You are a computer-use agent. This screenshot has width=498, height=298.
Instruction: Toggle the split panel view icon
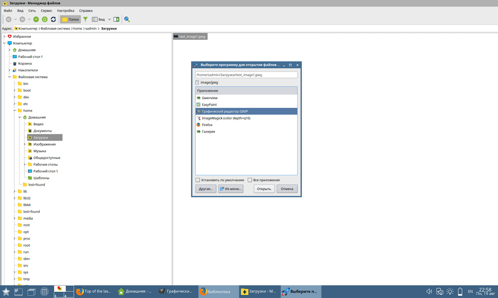[116, 19]
